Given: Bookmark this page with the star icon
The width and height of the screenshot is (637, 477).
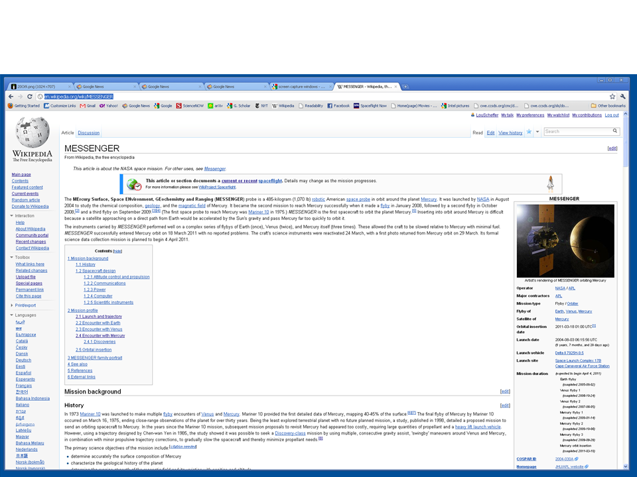Looking at the screenshot, I should coord(612,97).
